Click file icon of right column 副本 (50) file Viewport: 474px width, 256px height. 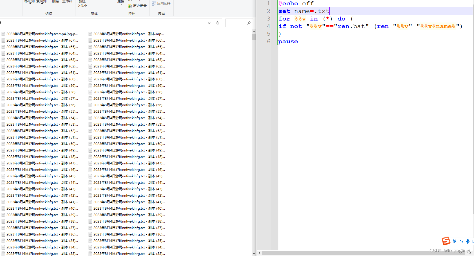pyautogui.click(x=90, y=144)
